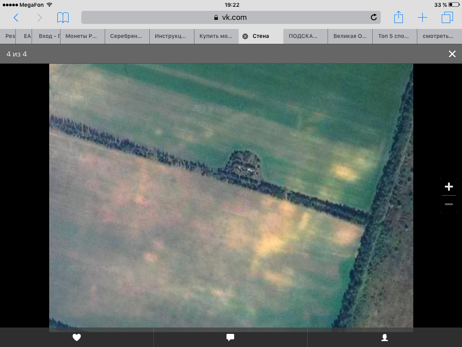The image size is (462, 347).
Task: Show all open tabs overview
Action: [447, 18]
